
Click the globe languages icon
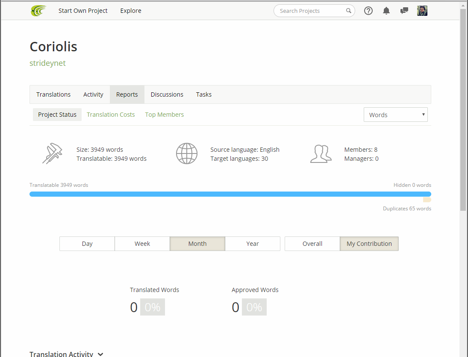186,153
